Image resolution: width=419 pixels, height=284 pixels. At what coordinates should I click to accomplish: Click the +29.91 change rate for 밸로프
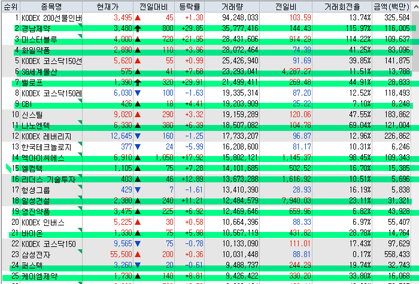pos(192,83)
